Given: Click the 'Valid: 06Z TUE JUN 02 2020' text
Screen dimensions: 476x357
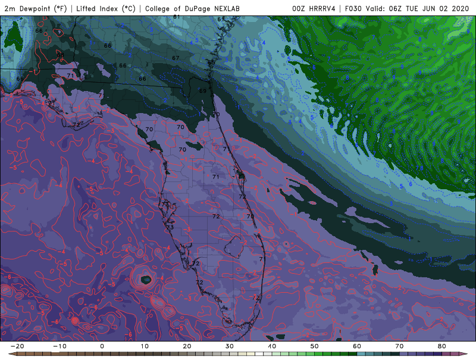Looking at the screenshot, I should [418, 8].
